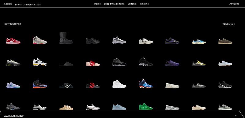Click the arrow beside 225 Items
Screen dimensions: 245x118
[235, 24]
